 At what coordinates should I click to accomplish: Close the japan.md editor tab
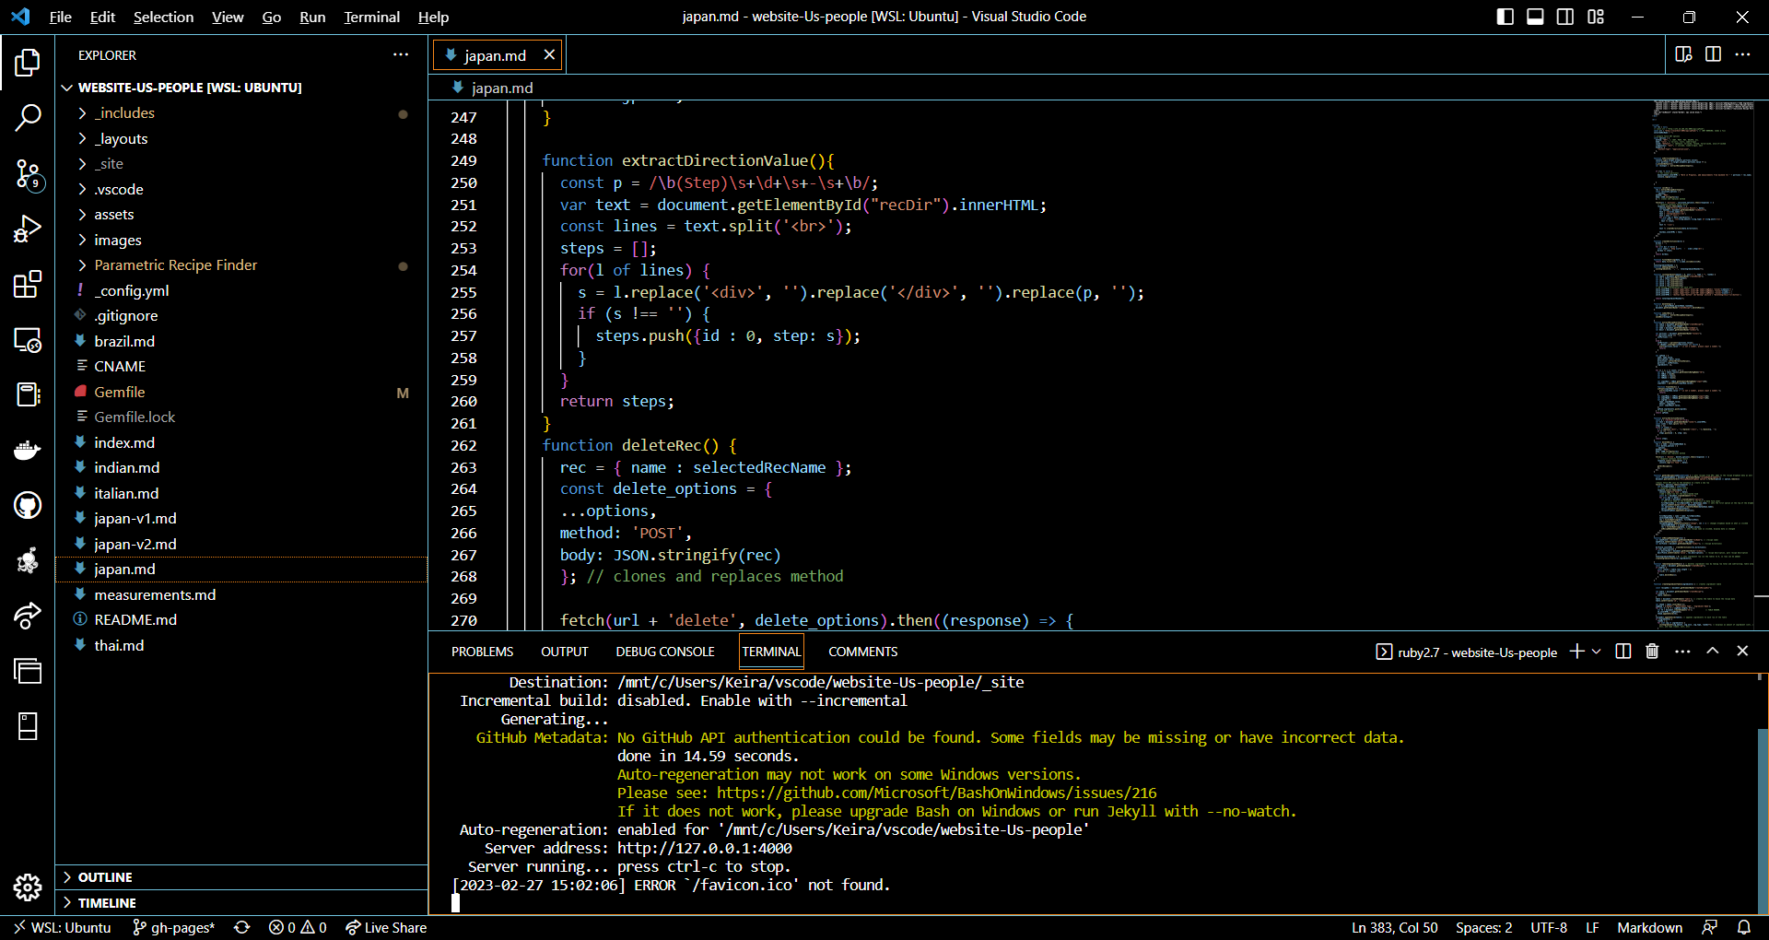[x=549, y=54]
